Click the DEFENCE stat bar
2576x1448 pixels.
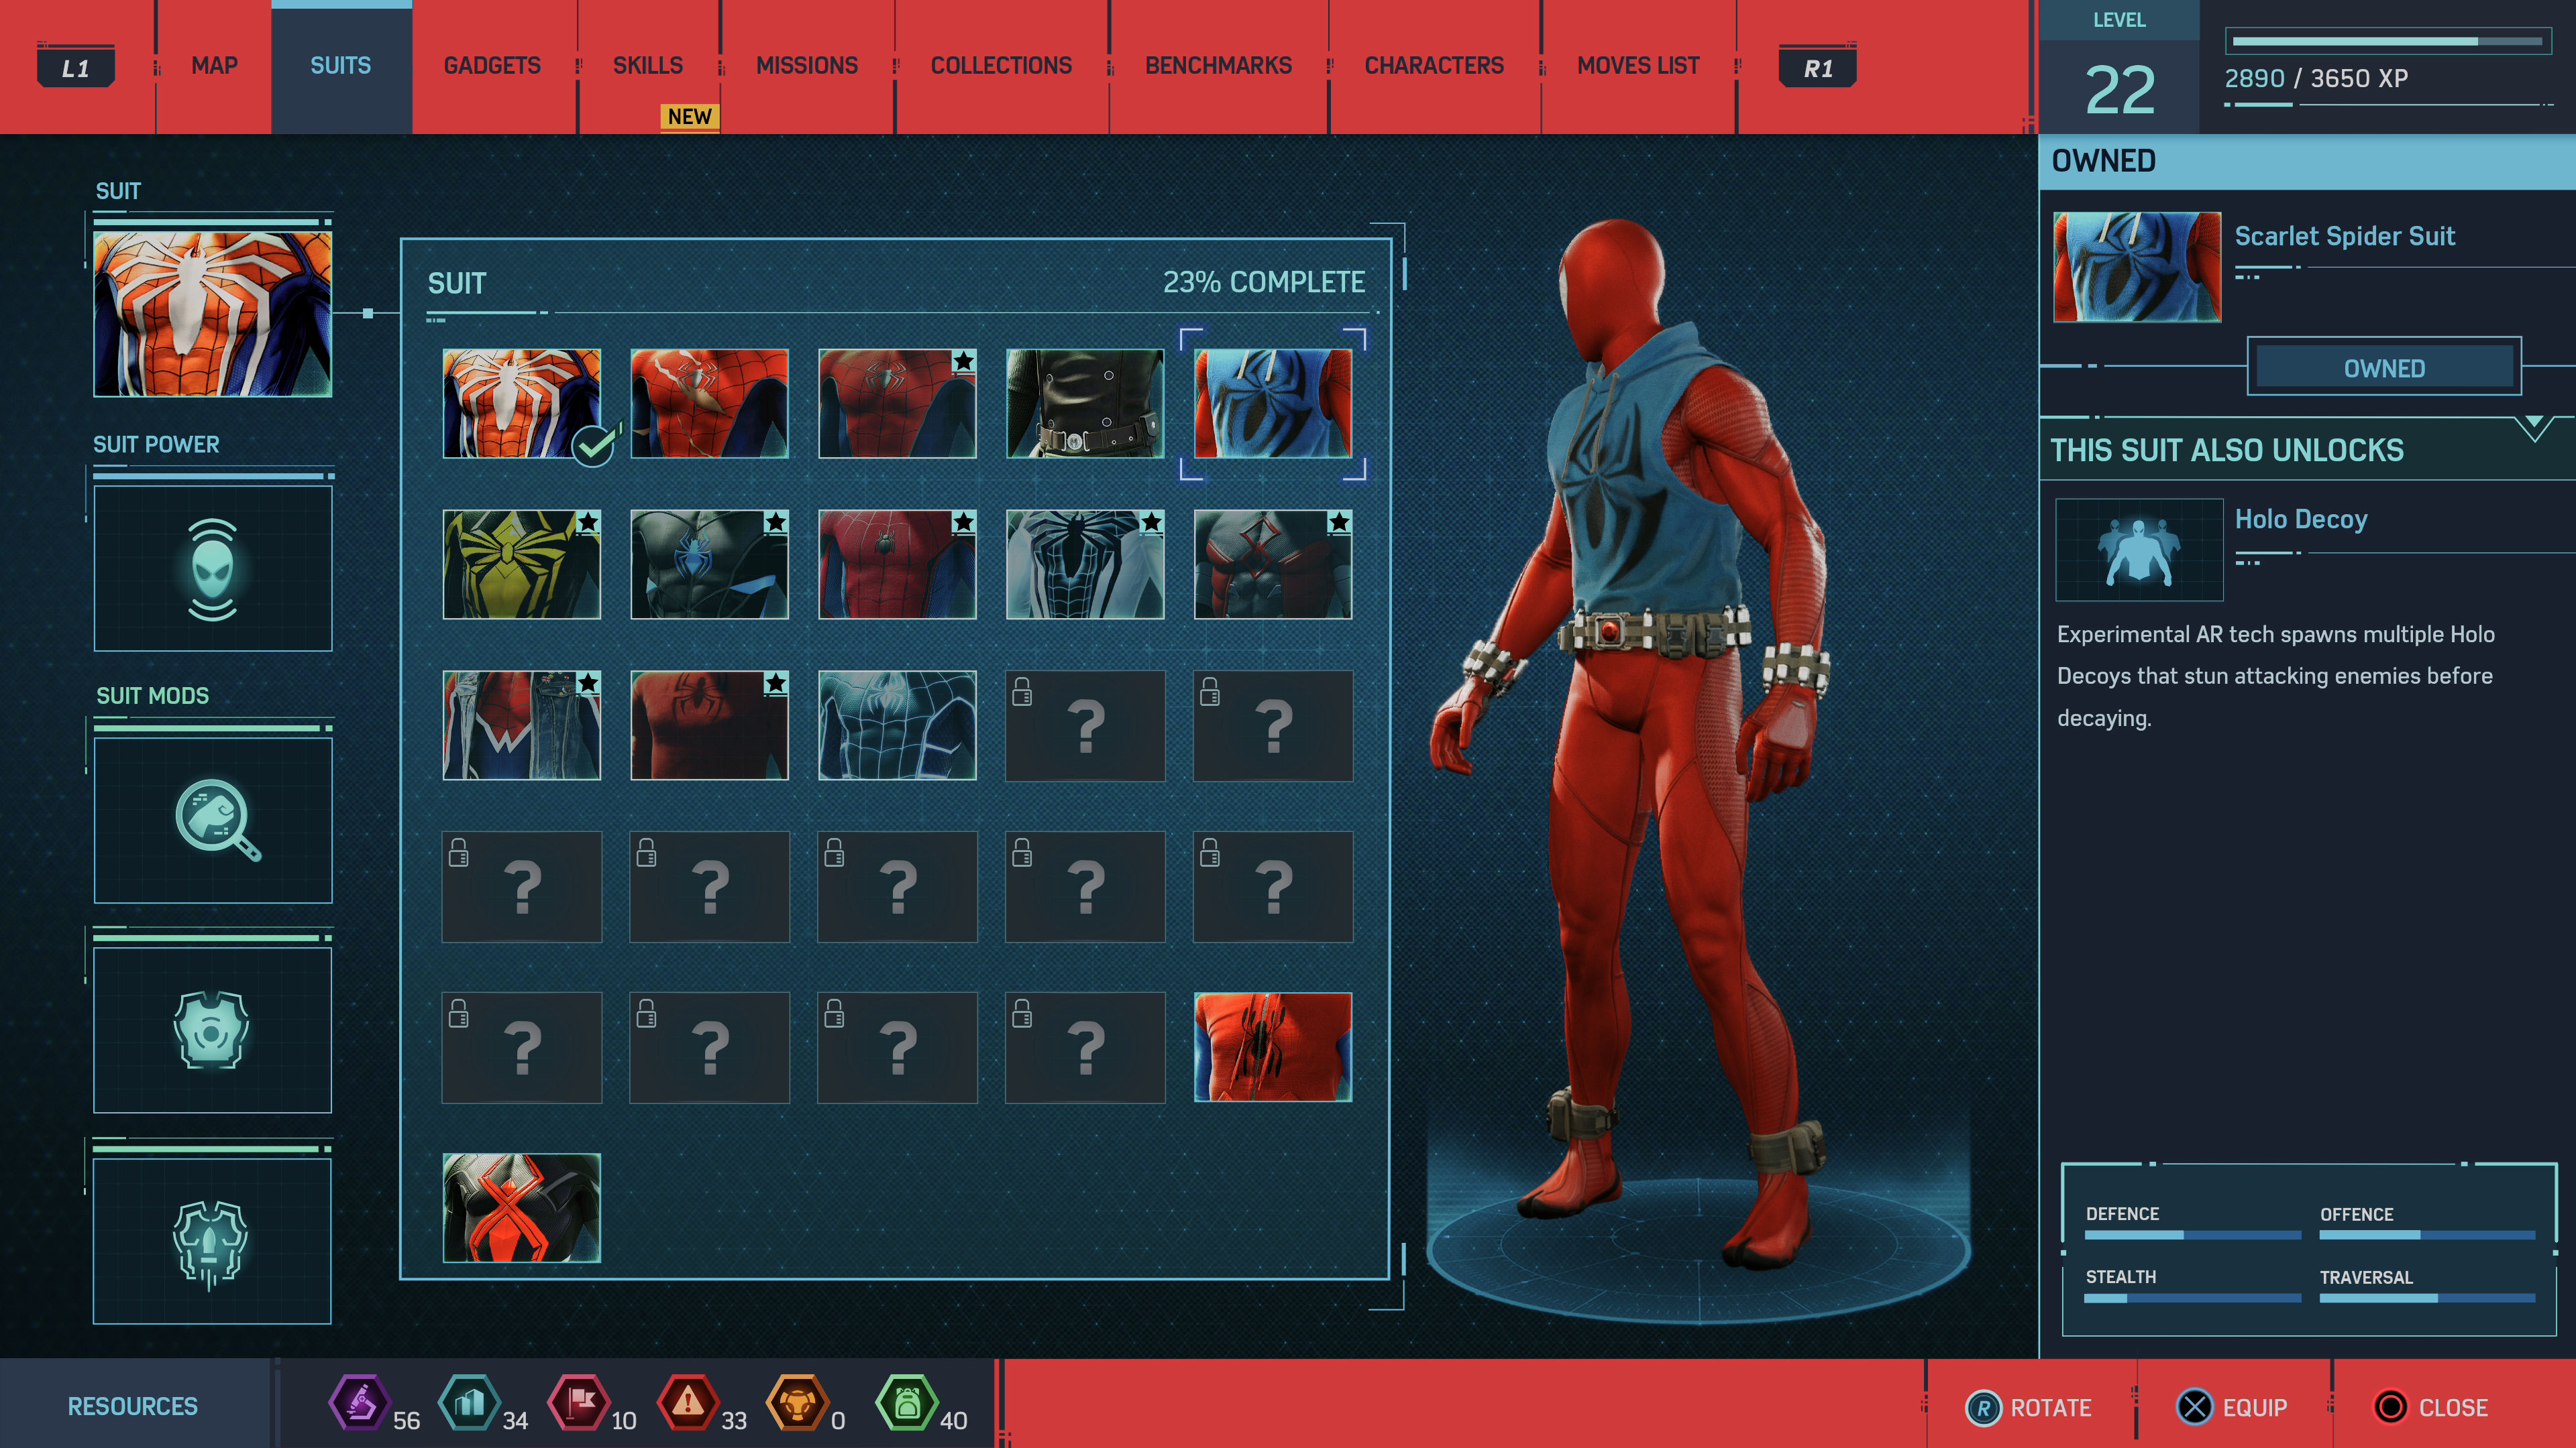click(2193, 1235)
